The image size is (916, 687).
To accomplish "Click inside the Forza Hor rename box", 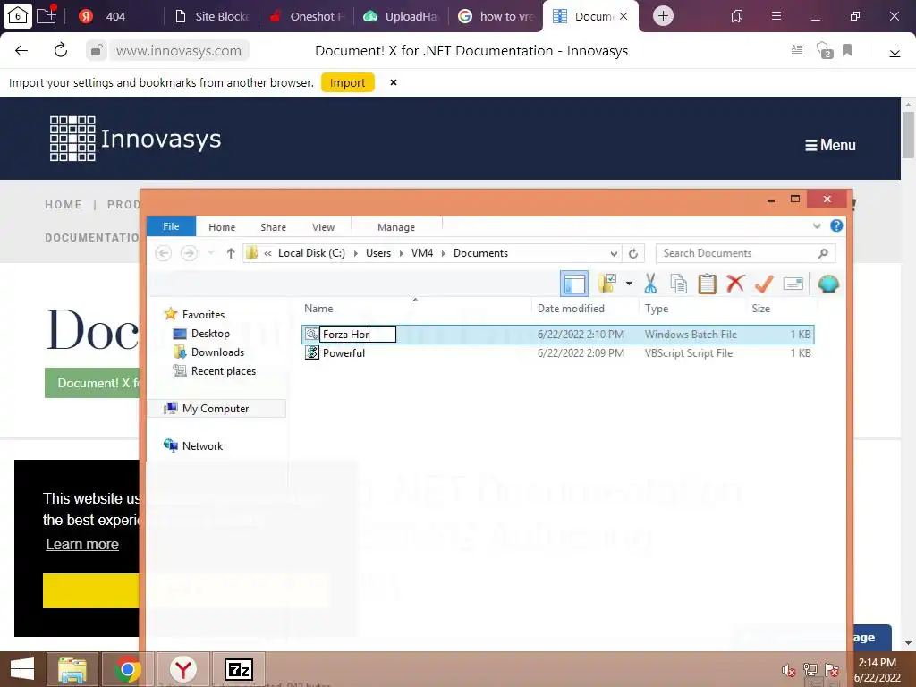I will (358, 335).
